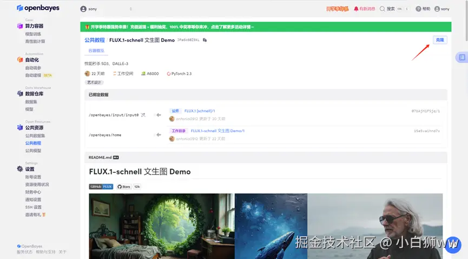The height and width of the screenshot is (259, 468).
Task: Click the A6000 GPU icon
Action: pos(143,74)
